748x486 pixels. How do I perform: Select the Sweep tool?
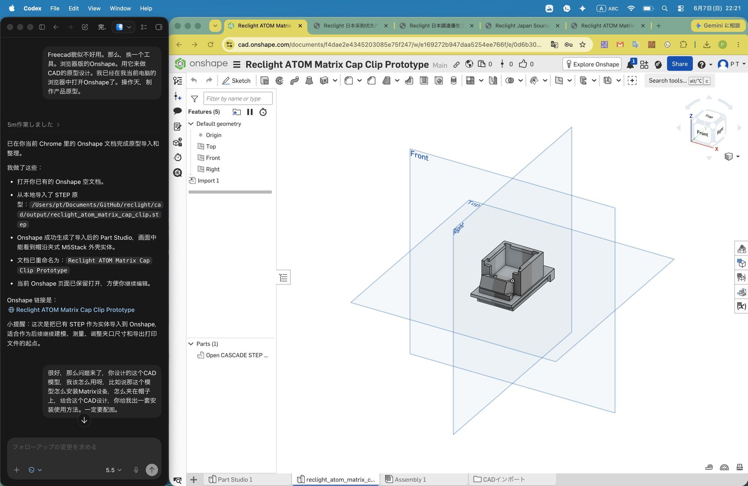point(294,81)
